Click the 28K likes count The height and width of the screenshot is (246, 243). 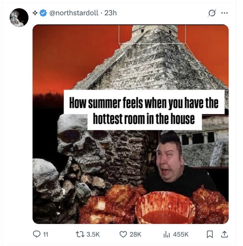(135, 235)
